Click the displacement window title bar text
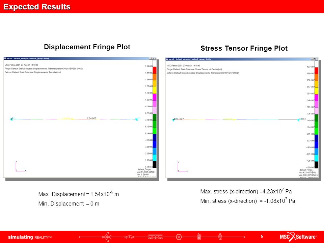Image resolution: width=324 pixels, height=243 pixels. pos(28,58)
